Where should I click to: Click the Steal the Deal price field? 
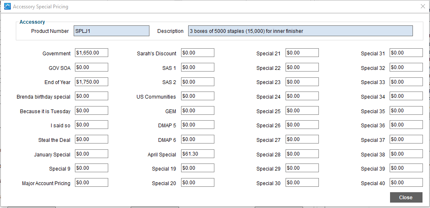92,139
